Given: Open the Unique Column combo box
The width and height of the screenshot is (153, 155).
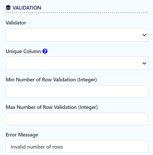Looking at the screenshot, I should click(x=77, y=63).
